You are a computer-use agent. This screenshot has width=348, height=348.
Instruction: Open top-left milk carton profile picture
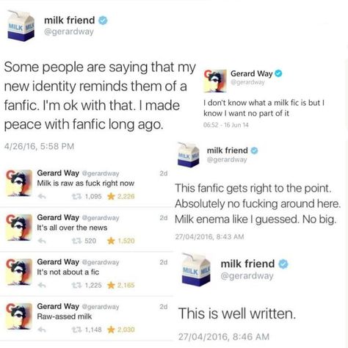21,26
